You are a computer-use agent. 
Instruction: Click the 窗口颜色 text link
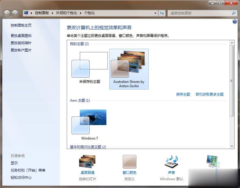(130, 173)
